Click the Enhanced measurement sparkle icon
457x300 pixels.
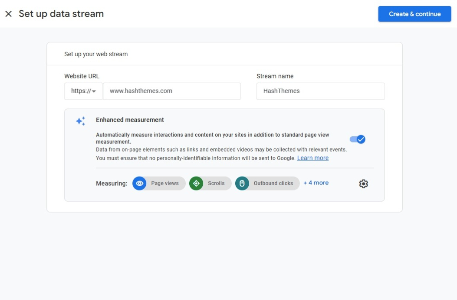point(80,121)
